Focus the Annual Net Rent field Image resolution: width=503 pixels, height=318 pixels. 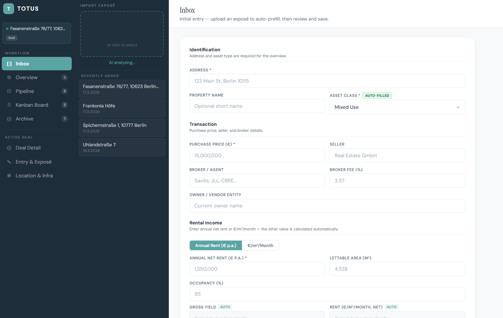[257, 269]
